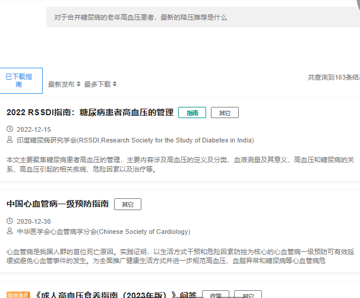Screen dimensions: 360x298
Task: Click the clock icon beside 2020-12-30
Action: [10, 221]
